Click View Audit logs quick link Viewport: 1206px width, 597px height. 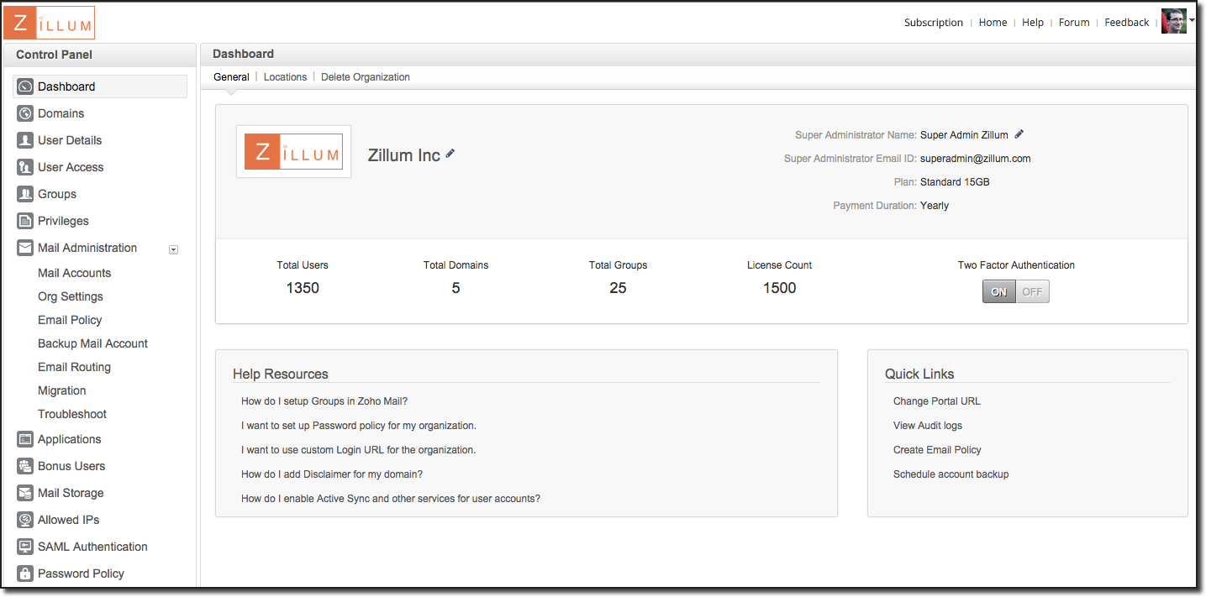click(x=928, y=426)
